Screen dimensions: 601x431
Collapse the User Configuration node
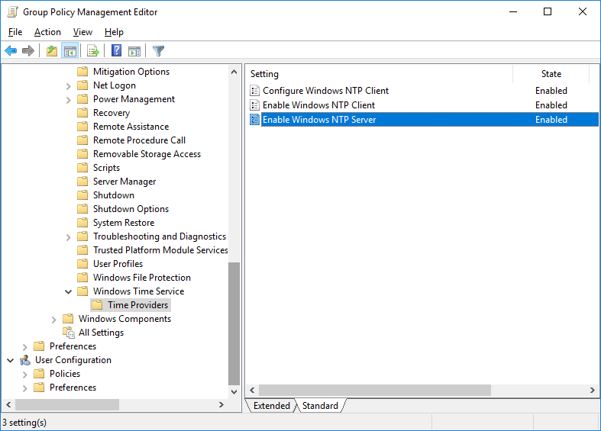coord(11,360)
